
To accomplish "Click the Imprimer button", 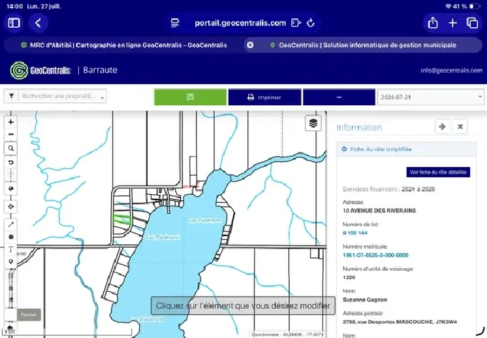I will (x=265, y=97).
